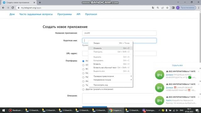Click the 'Название приложения' input field

(119, 33)
